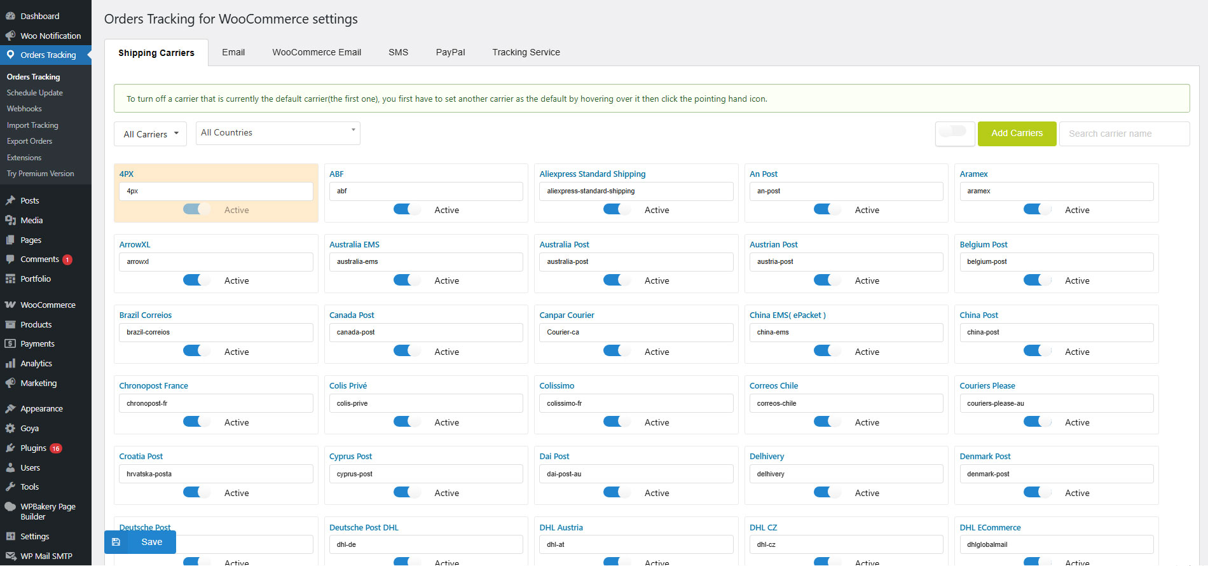Click the Comments bubble icon
The width and height of the screenshot is (1208, 566).
[10, 259]
